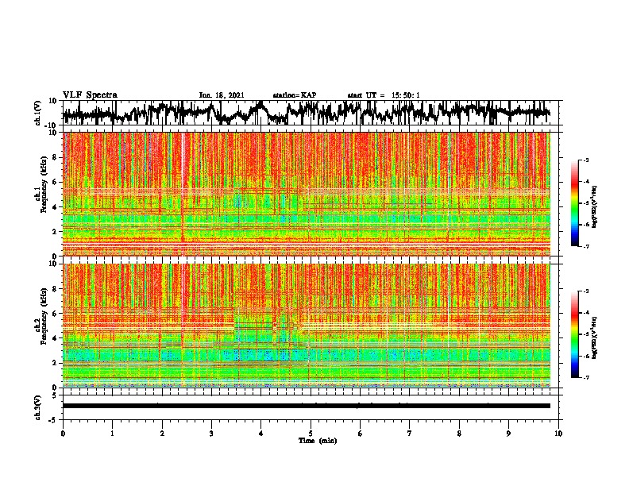Click the "8" tick on the Time axis

click(459, 434)
